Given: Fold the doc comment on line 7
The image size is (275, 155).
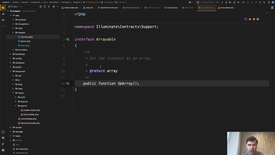Looking at the screenshot, I should pyautogui.click(x=73, y=52).
